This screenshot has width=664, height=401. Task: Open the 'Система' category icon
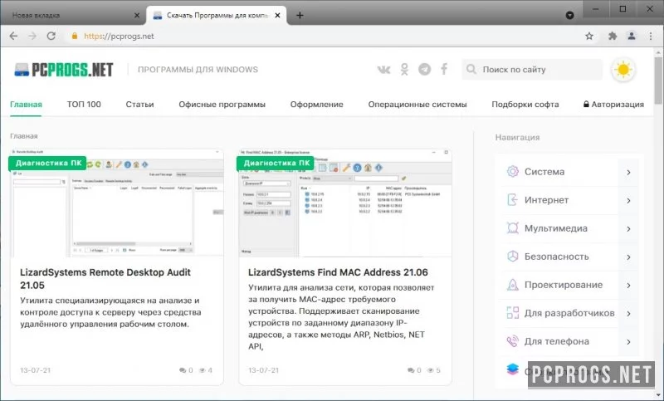click(x=512, y=172)
